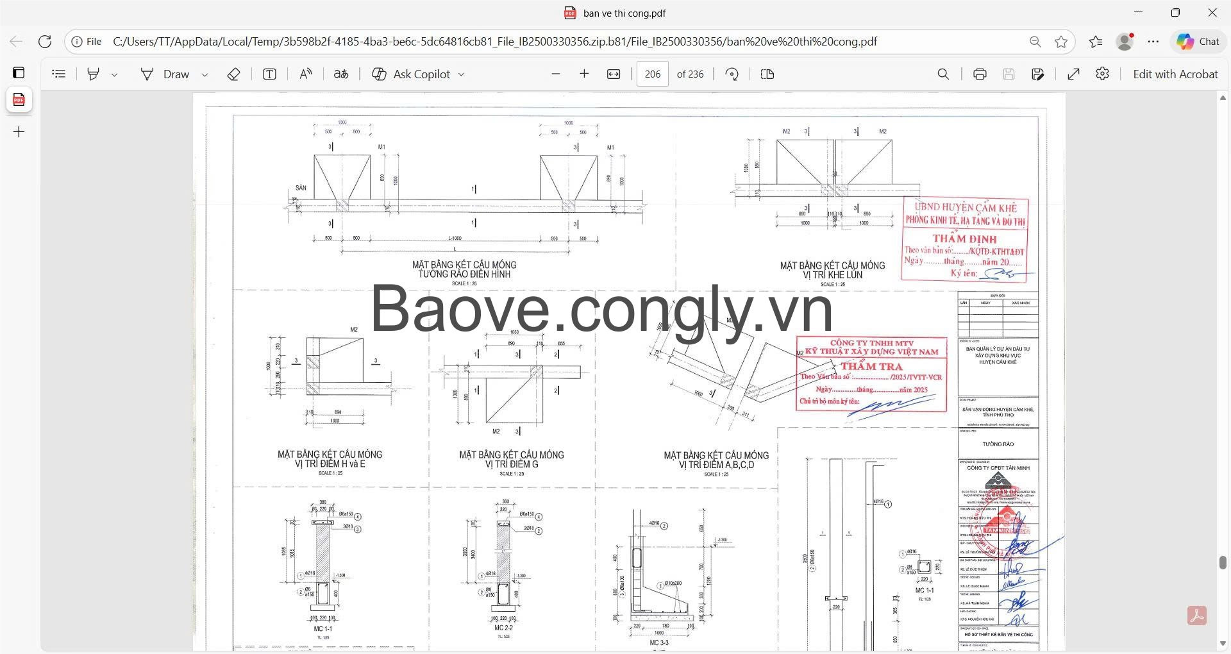Toggle the tab actions sidebar
1231x654 pixels.
[19, 72]
